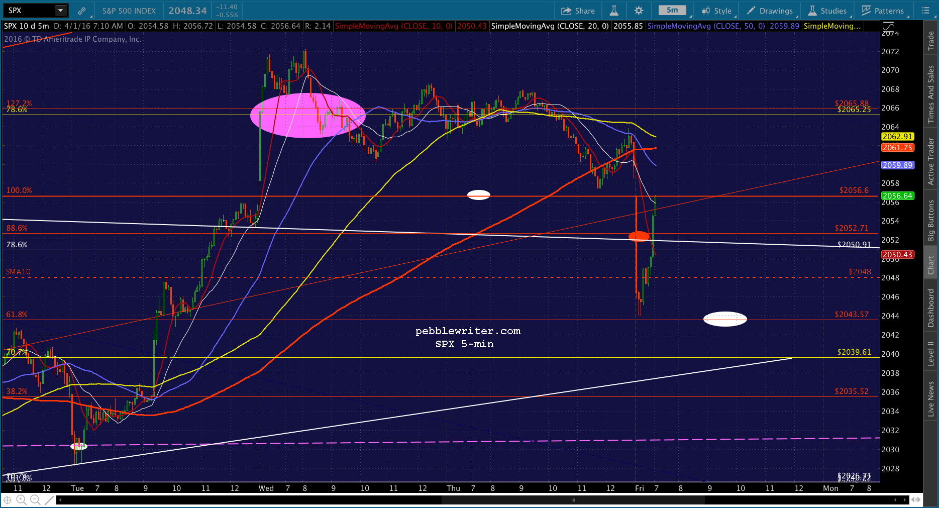Click the Thu date marker on time axis
The image size is (939, 508).
pos(453,488)
